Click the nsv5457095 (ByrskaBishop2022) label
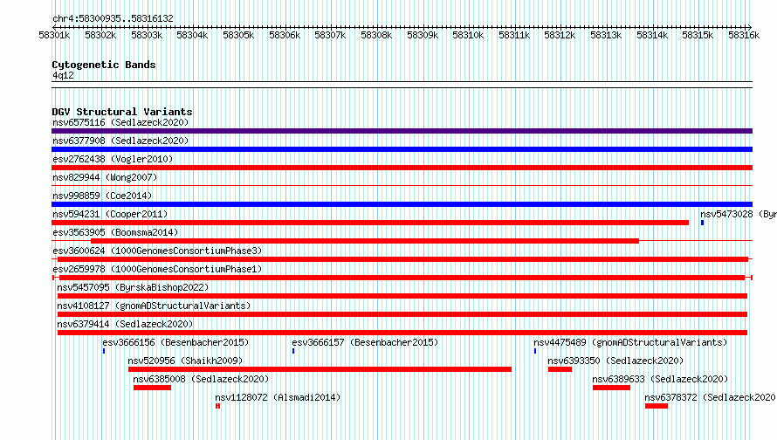Viewport: 777px width, 440px height. pos(133,287)
